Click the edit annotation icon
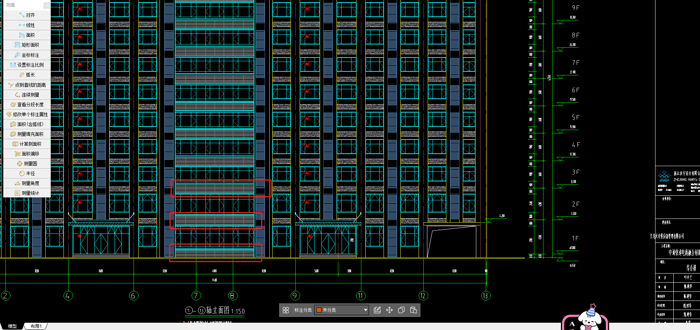Screen dimensions: 700x330 (x=377, y=310)
